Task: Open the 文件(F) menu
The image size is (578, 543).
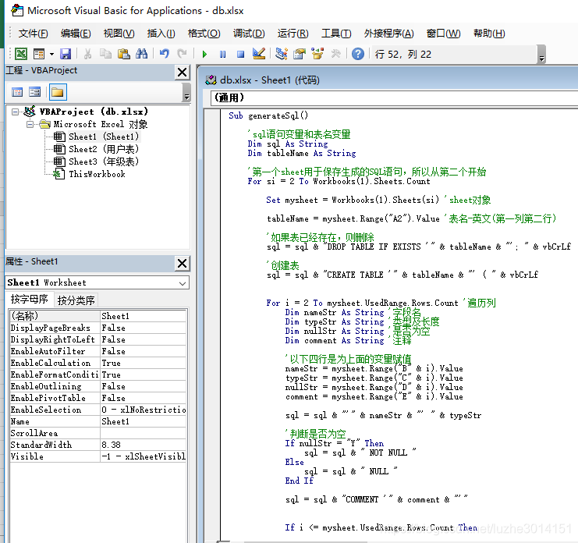Action: (x=33, y=34)
